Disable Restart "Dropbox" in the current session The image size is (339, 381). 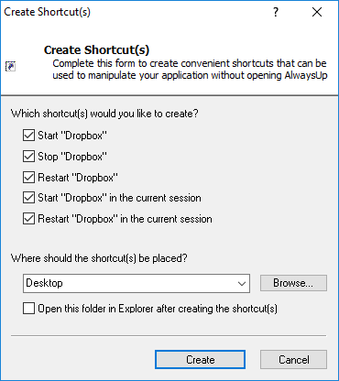click(28, 219)
